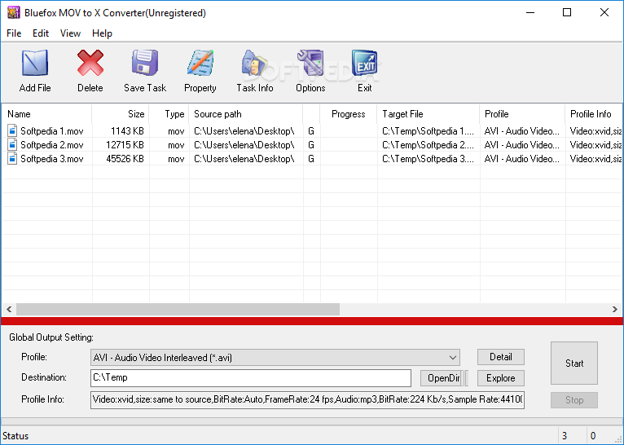Select the Softpedia 3.mov row name

click(x=52, y=159)
